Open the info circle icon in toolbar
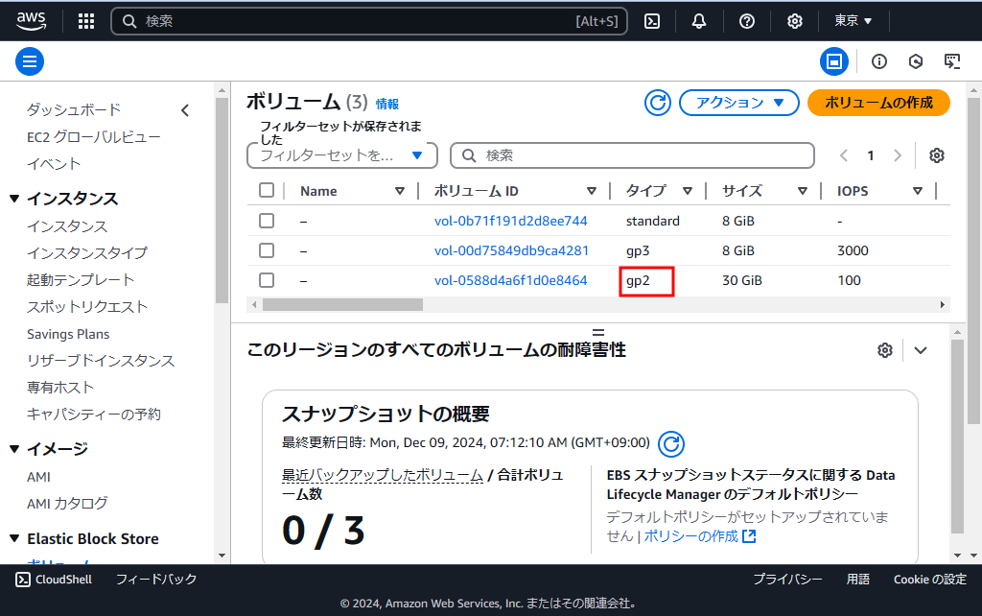 click(879, 61)
